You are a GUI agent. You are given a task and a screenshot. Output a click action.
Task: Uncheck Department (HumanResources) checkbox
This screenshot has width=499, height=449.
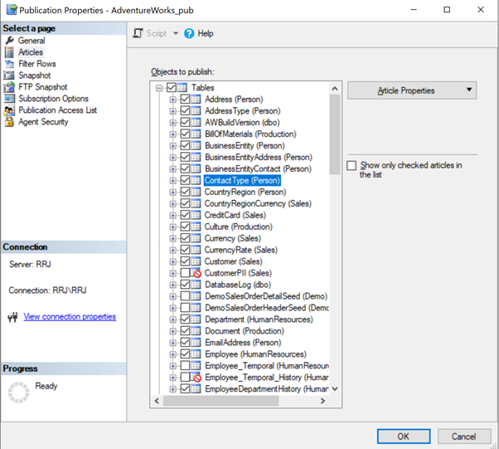click(x=185, y=320)
